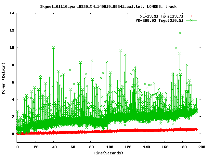Click the green peak marker at 40 seconds
The width and height of the screenshot is (208, 156).
click(x=53, y=47)
